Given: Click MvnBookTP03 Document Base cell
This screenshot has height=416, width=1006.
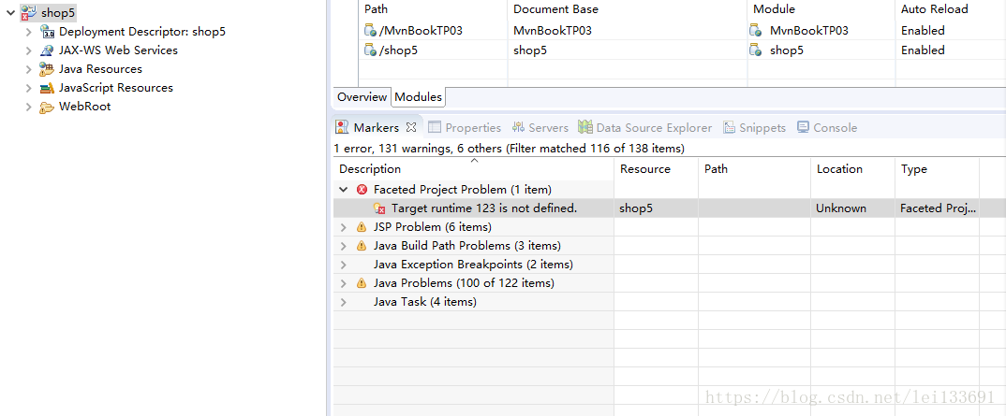Looking at the screenshot, I should click(x=553, y=30).
